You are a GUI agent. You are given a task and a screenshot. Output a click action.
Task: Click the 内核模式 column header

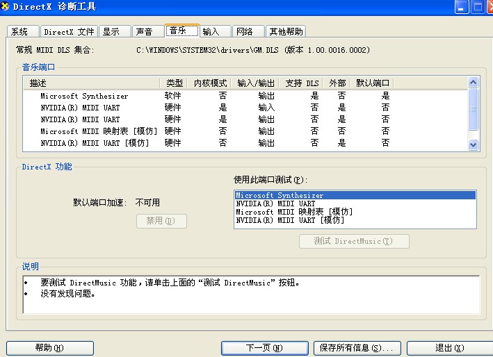(209, 83)
